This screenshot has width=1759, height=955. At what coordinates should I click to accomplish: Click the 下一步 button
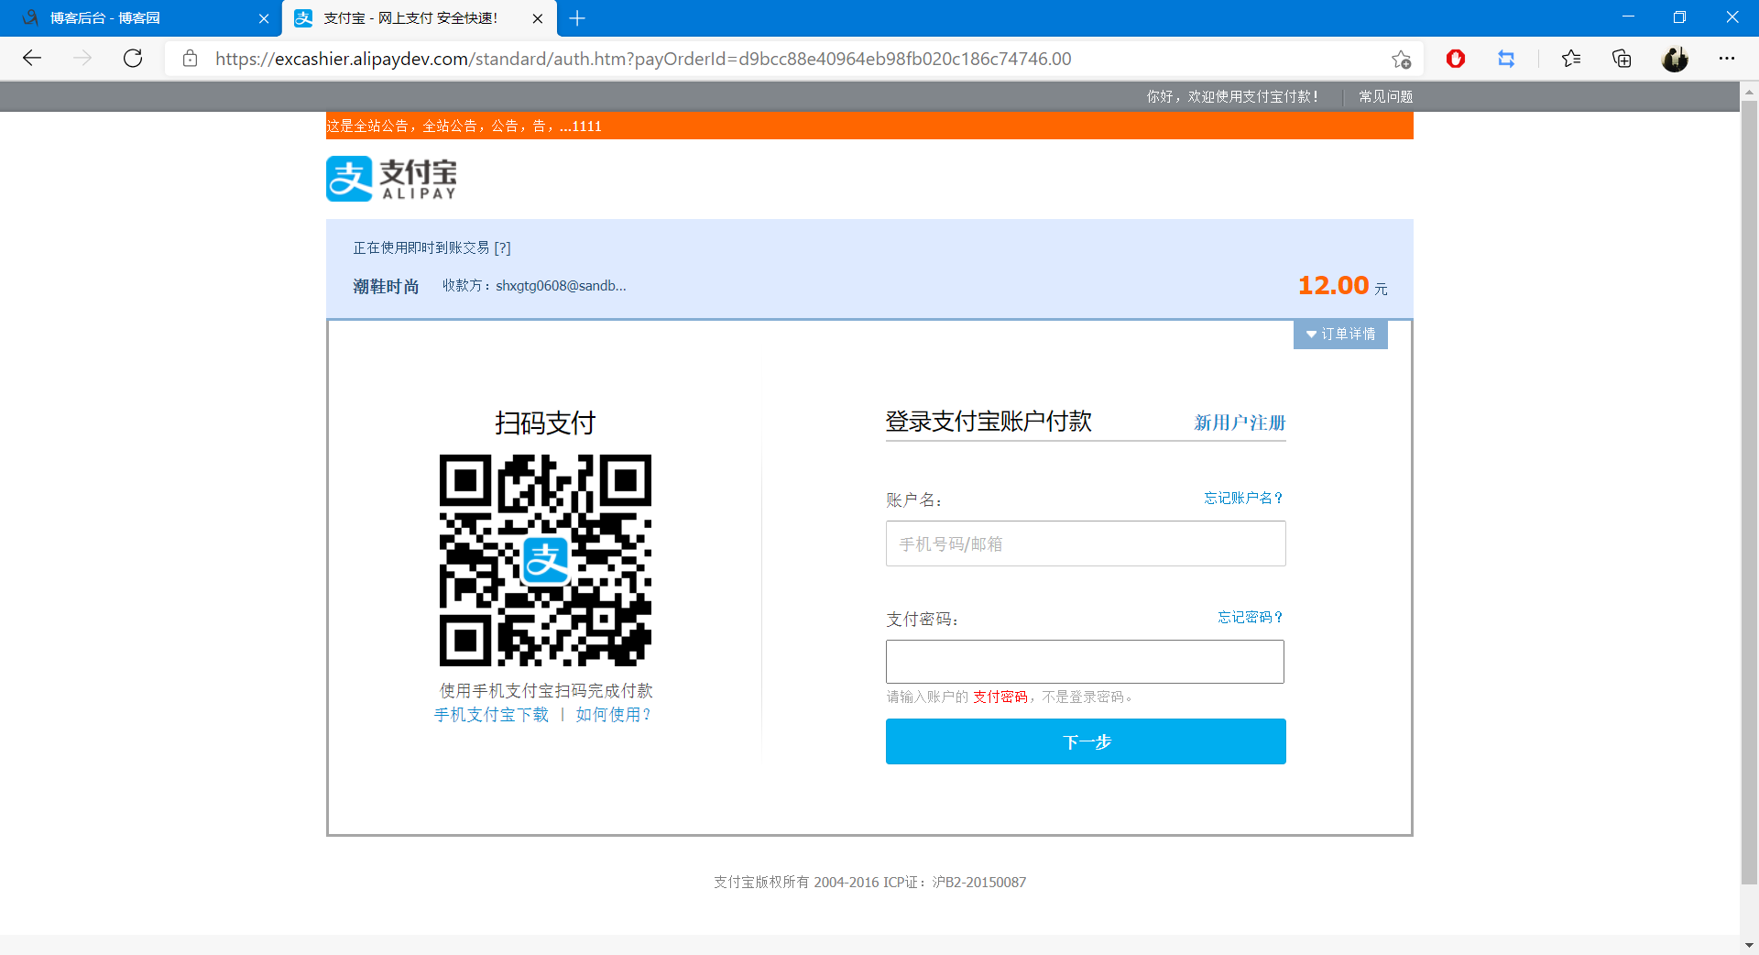[x=1086, y=741]
